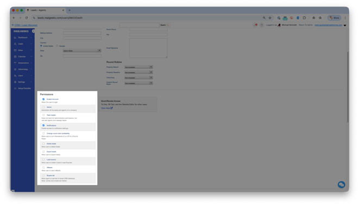This screenshot has height=205, width=359.
Task: Click the chat bubble icon
Action: pyautogui.click(x=342, y=184)
